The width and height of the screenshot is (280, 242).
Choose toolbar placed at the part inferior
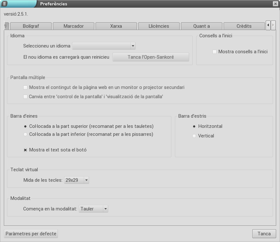coord(25,134)
